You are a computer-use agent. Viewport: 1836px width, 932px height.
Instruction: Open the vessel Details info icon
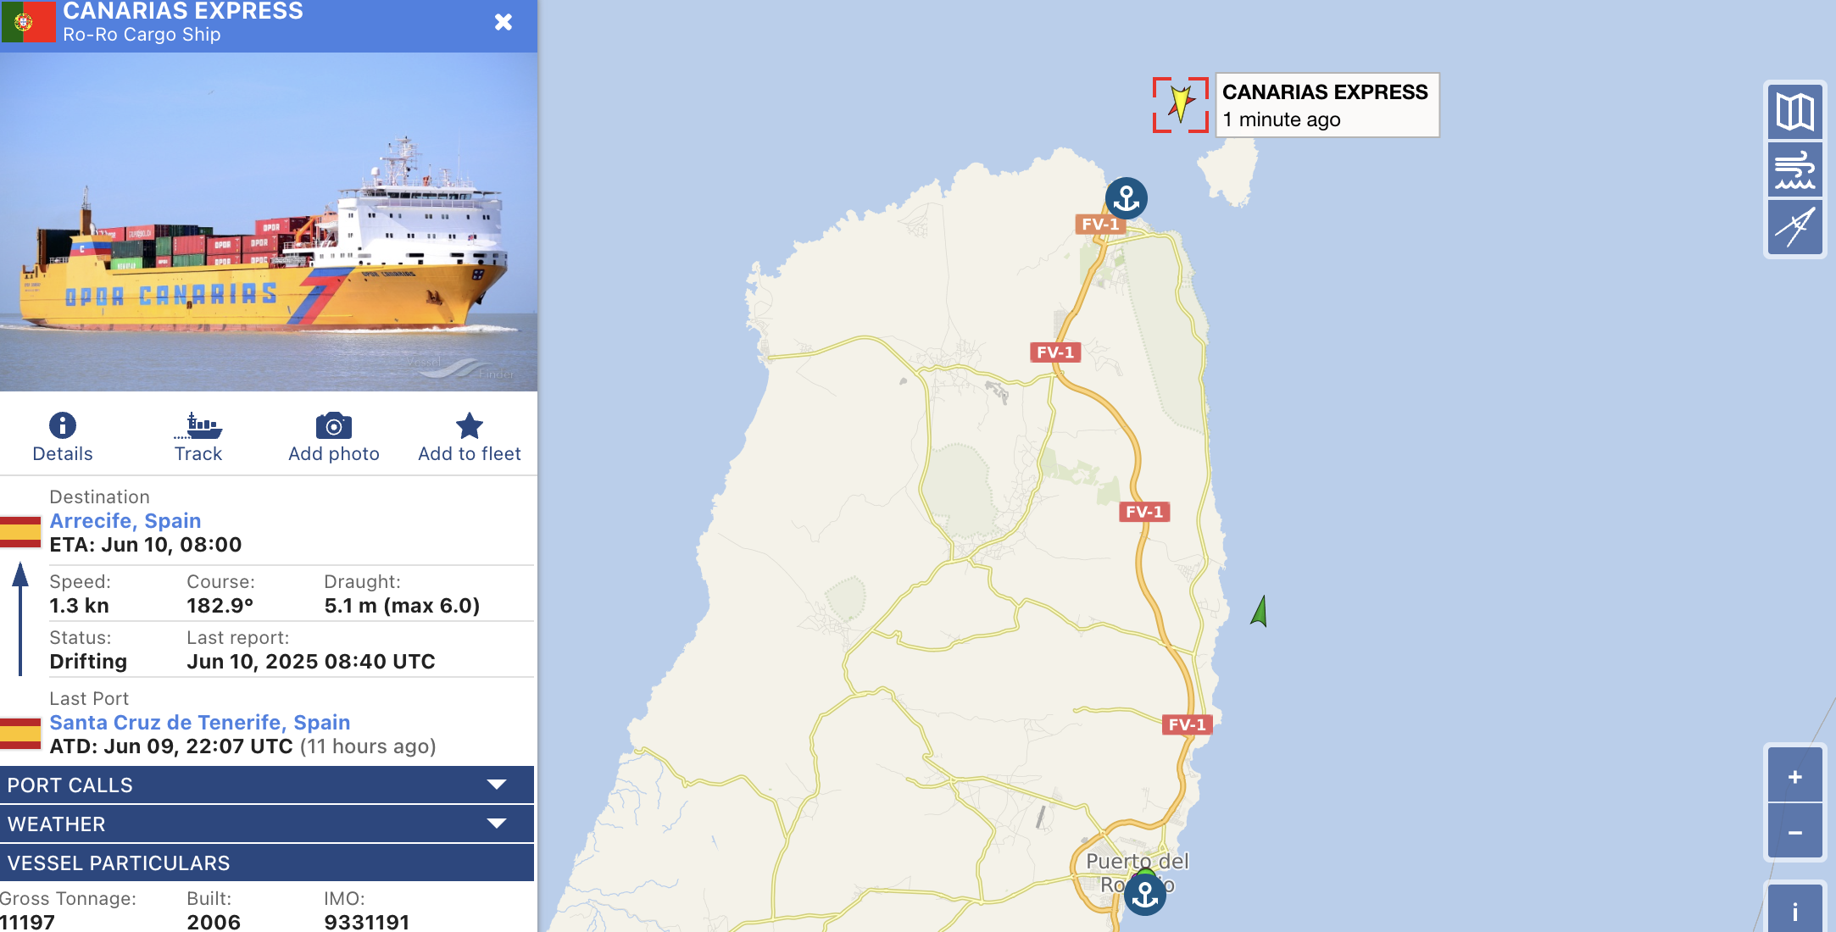click(x=63, y=425)
